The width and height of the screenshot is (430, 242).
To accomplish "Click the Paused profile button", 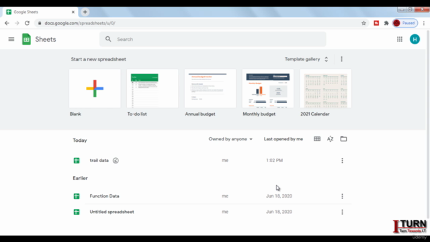I will point(405,23).
